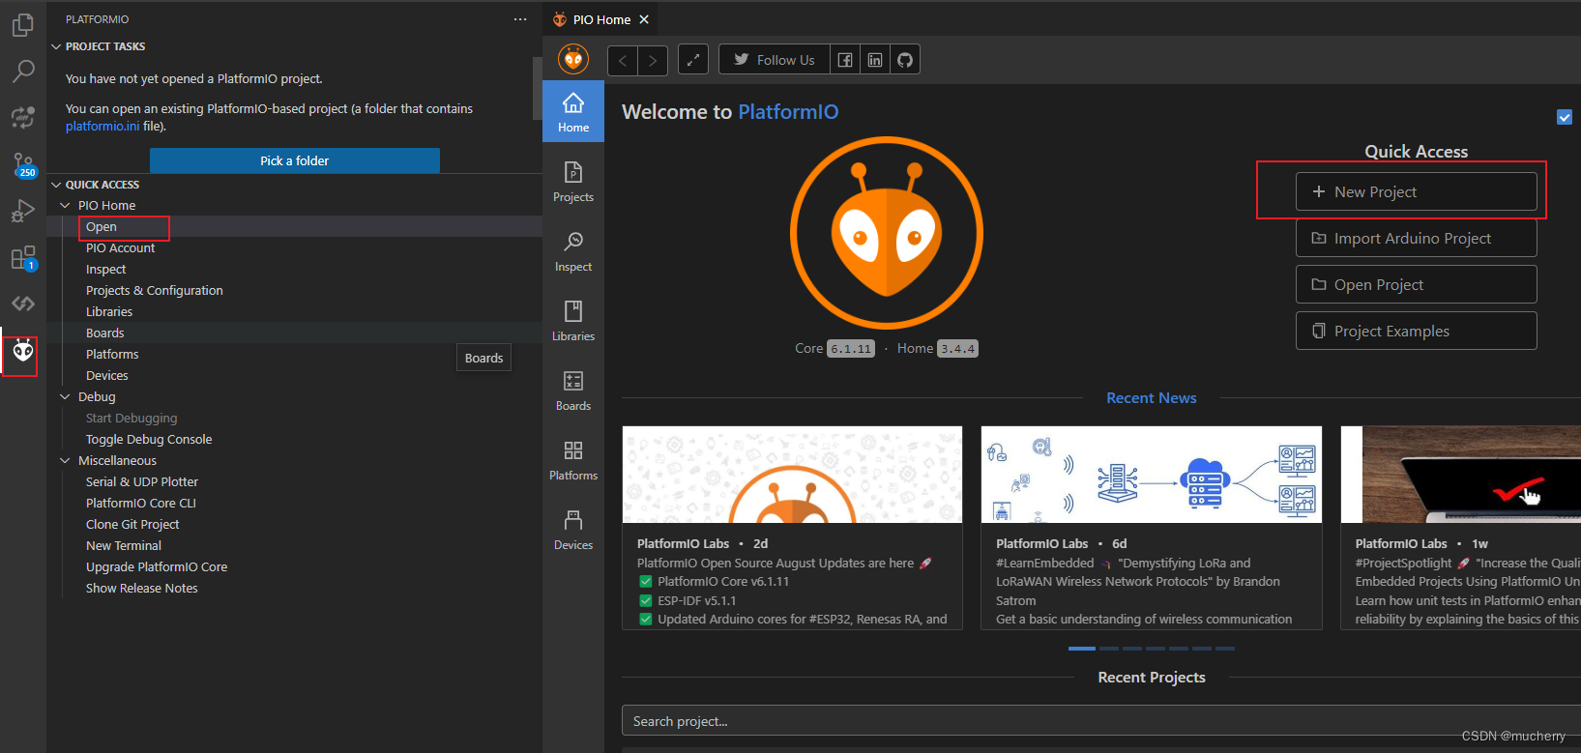
Task: Open the August Updates news card image
Action: [792, 475]
